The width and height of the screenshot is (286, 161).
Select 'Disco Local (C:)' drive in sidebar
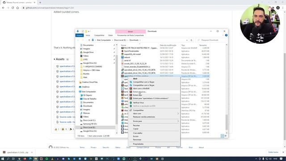point(89,120)
